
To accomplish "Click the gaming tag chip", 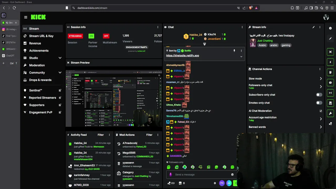I will pyautogui.click(x=286, y=45).
